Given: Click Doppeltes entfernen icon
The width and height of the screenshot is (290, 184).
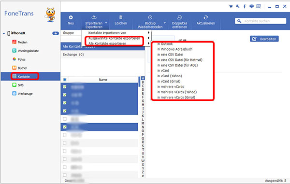Looking at the screenshot, I should pos(180,17).
